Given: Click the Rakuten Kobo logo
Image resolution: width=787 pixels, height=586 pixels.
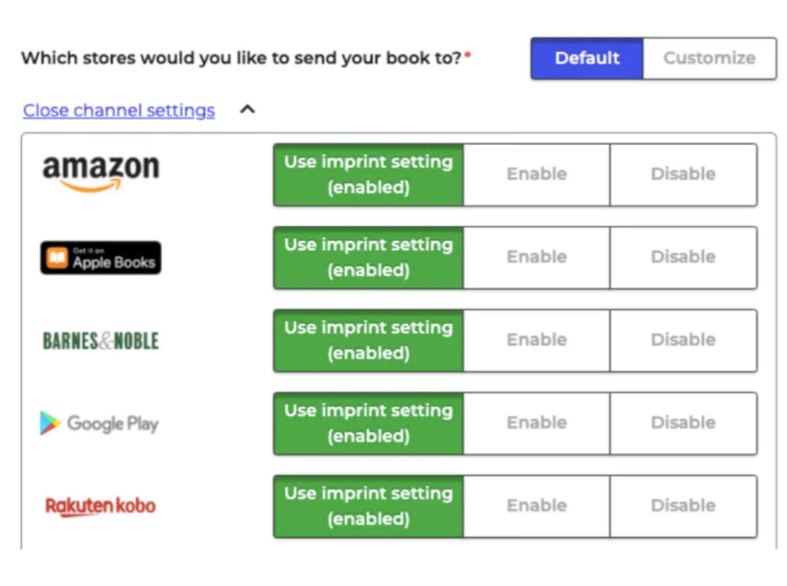Looking at the screenshot, I should click(101, 506).
